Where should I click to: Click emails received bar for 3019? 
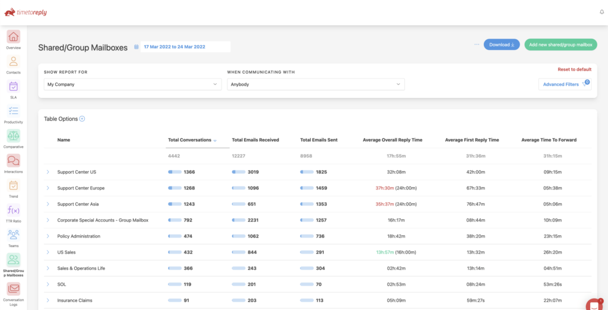239,172
